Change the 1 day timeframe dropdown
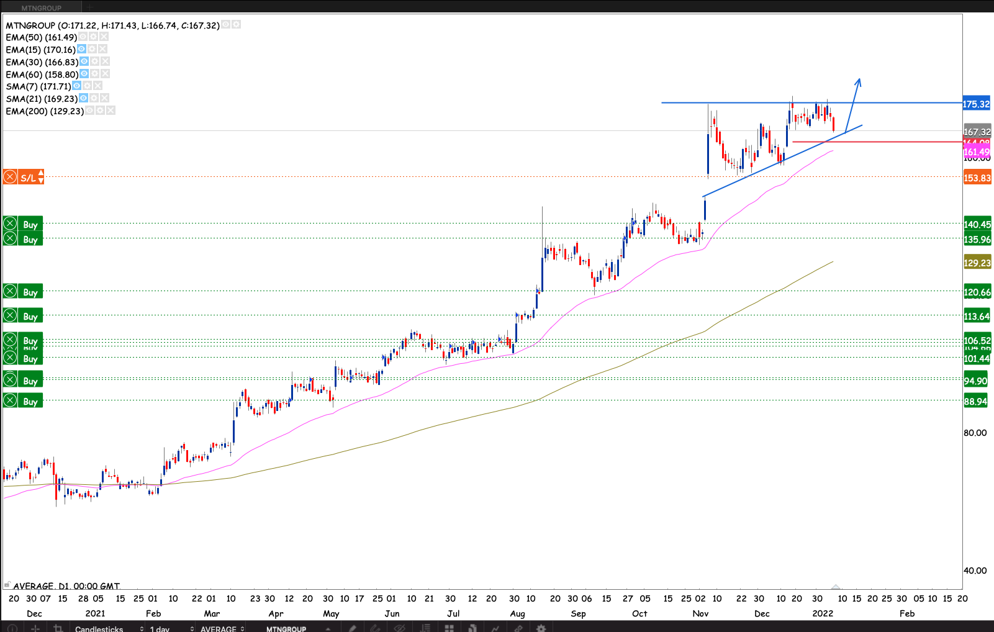Image resolution: width=994 pixels, height=632 pixels. click(171, 629)
